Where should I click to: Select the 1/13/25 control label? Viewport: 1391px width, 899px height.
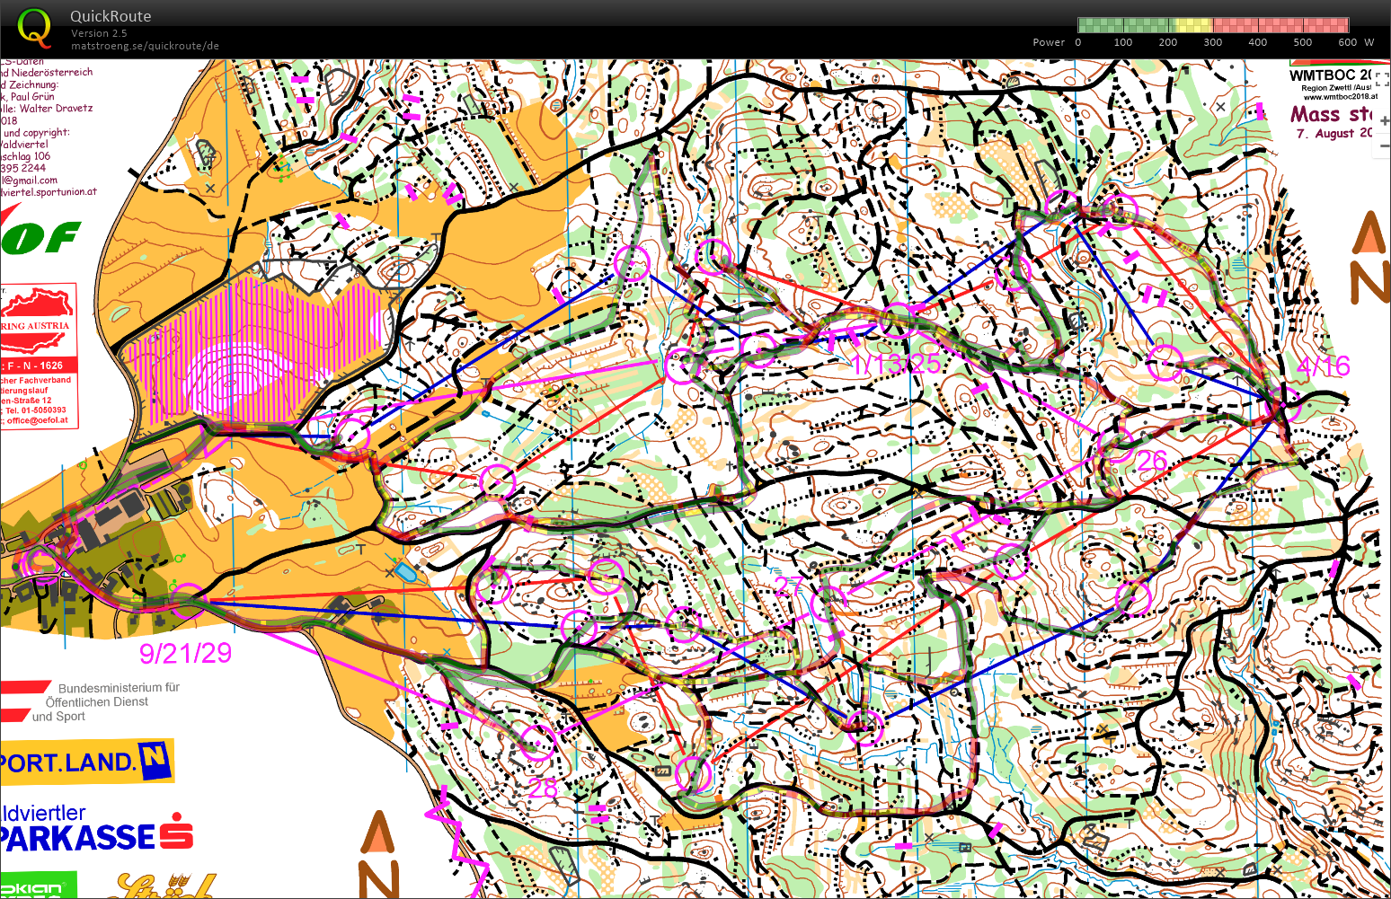coord(896,364)
